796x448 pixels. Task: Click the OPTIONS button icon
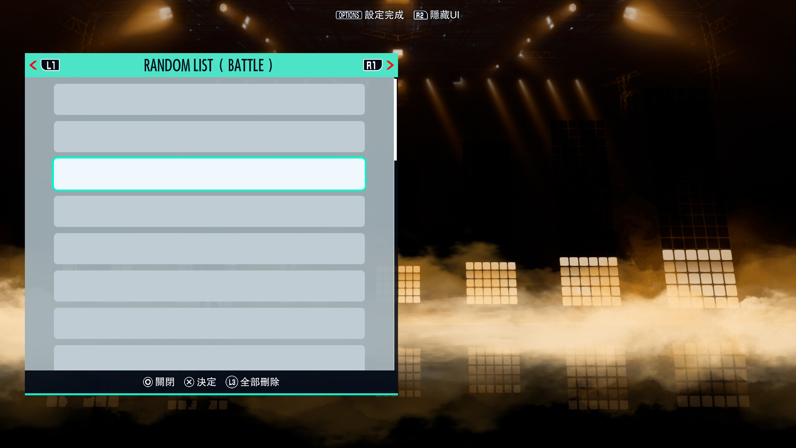[x=349, y=15]
